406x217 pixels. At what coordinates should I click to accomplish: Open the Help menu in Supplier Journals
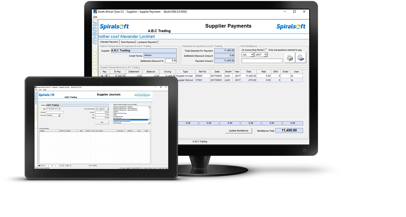pos(45,90)
